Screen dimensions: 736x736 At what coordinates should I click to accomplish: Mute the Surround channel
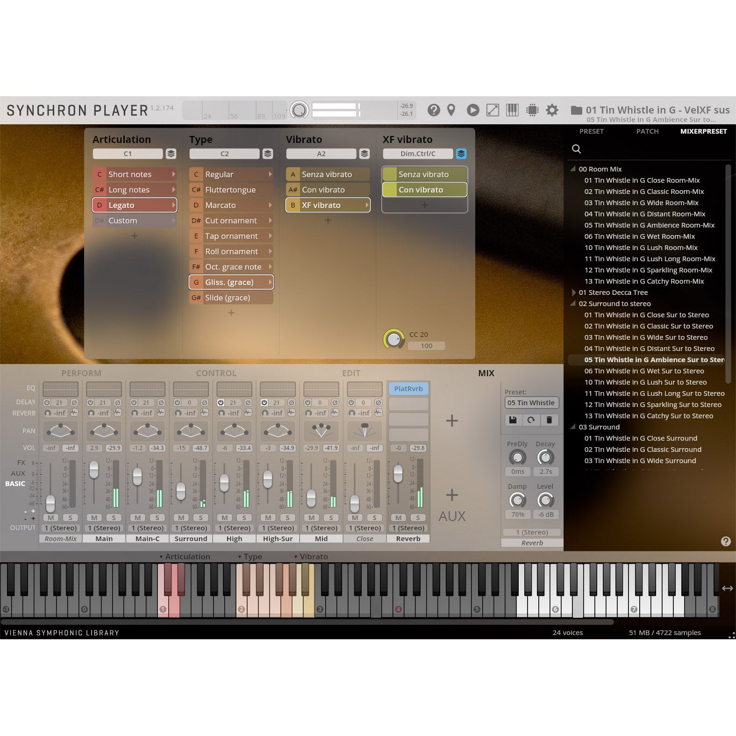point(181,517)
